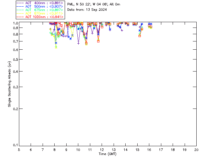Click the x-axis hour label 14
The width and height of the screenshot is (202, 162).
point(126,150)
